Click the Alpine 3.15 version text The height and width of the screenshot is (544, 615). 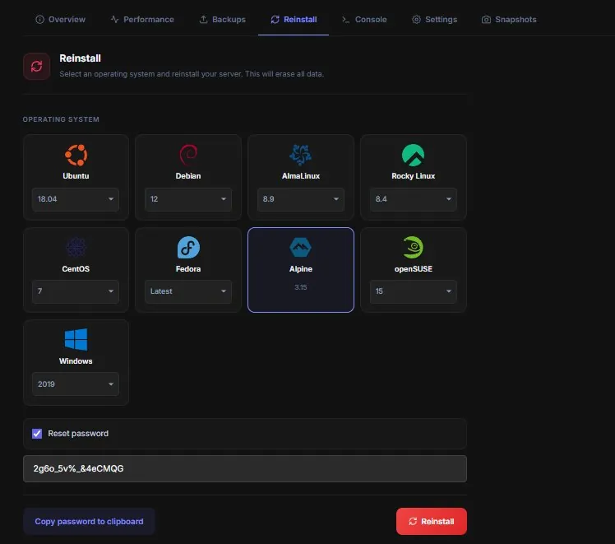point(300,287)
